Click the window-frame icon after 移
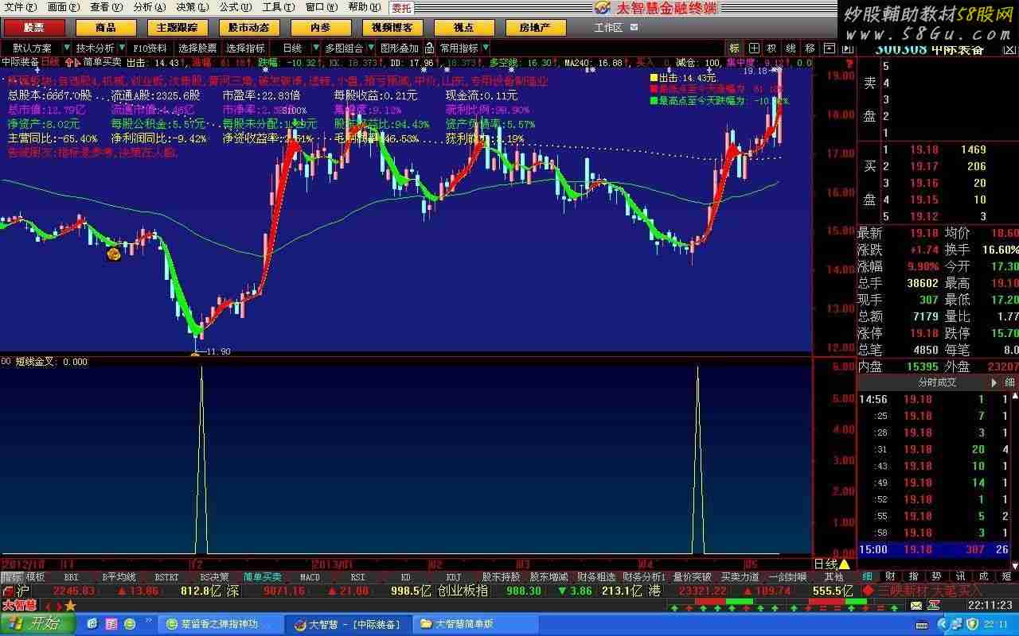 point(829,48)
